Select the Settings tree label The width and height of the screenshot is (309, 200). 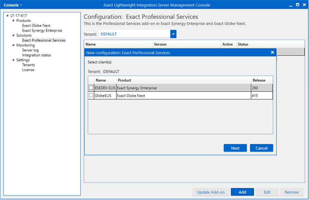click(23, 60)
